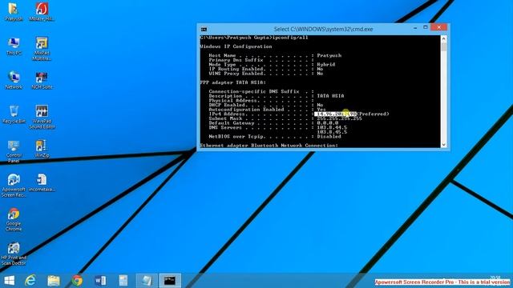Click the 'PPP adapter TATA HSIA' line
Image resolution: width=513 pixels, height=288 pixels.
click(x=232, y=82)
